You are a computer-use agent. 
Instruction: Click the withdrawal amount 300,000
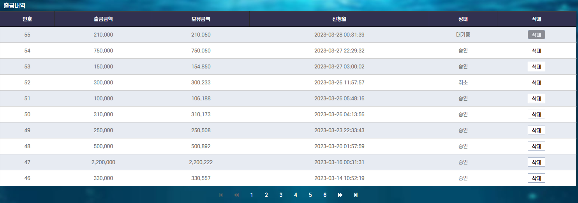103,82
